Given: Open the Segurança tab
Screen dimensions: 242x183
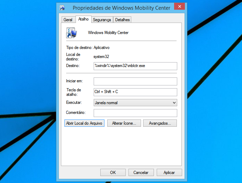Looking at the screenshot, I should (x=102, y=20).
